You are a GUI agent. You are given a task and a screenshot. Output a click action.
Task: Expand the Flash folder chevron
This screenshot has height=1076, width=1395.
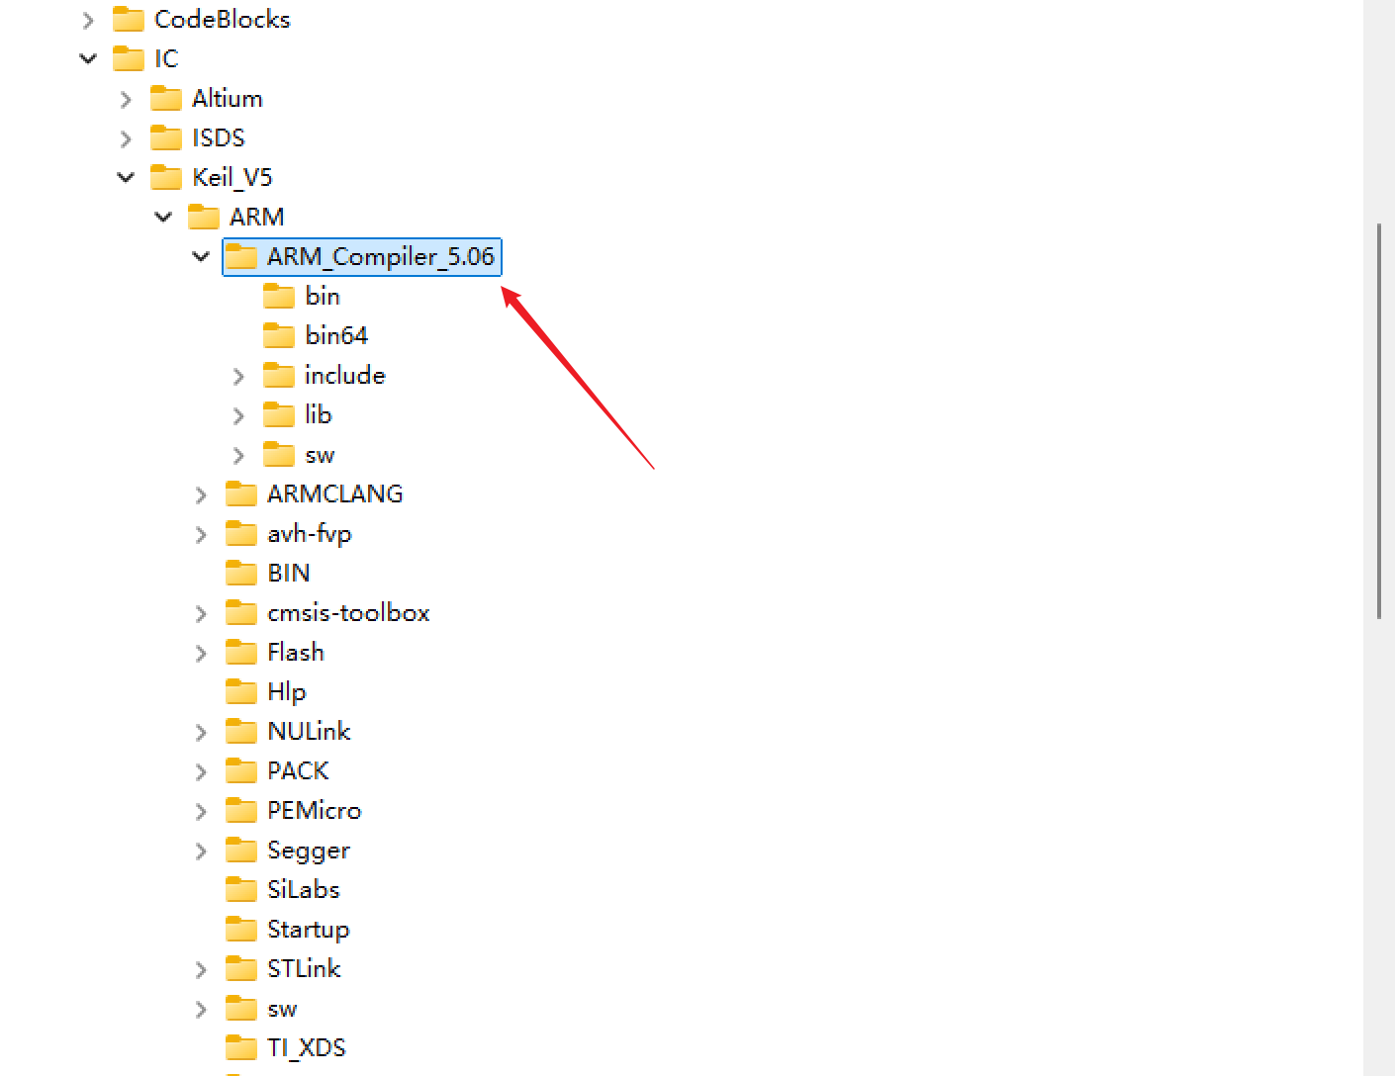click(201, 653)
